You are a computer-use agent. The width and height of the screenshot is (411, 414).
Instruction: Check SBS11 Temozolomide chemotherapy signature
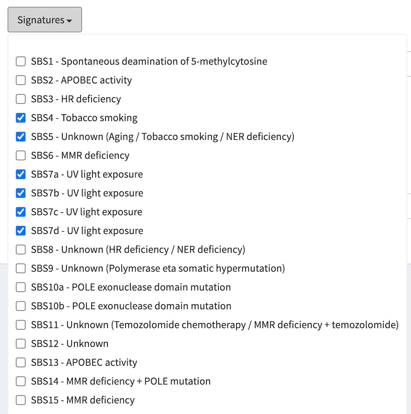coord(21,325)
